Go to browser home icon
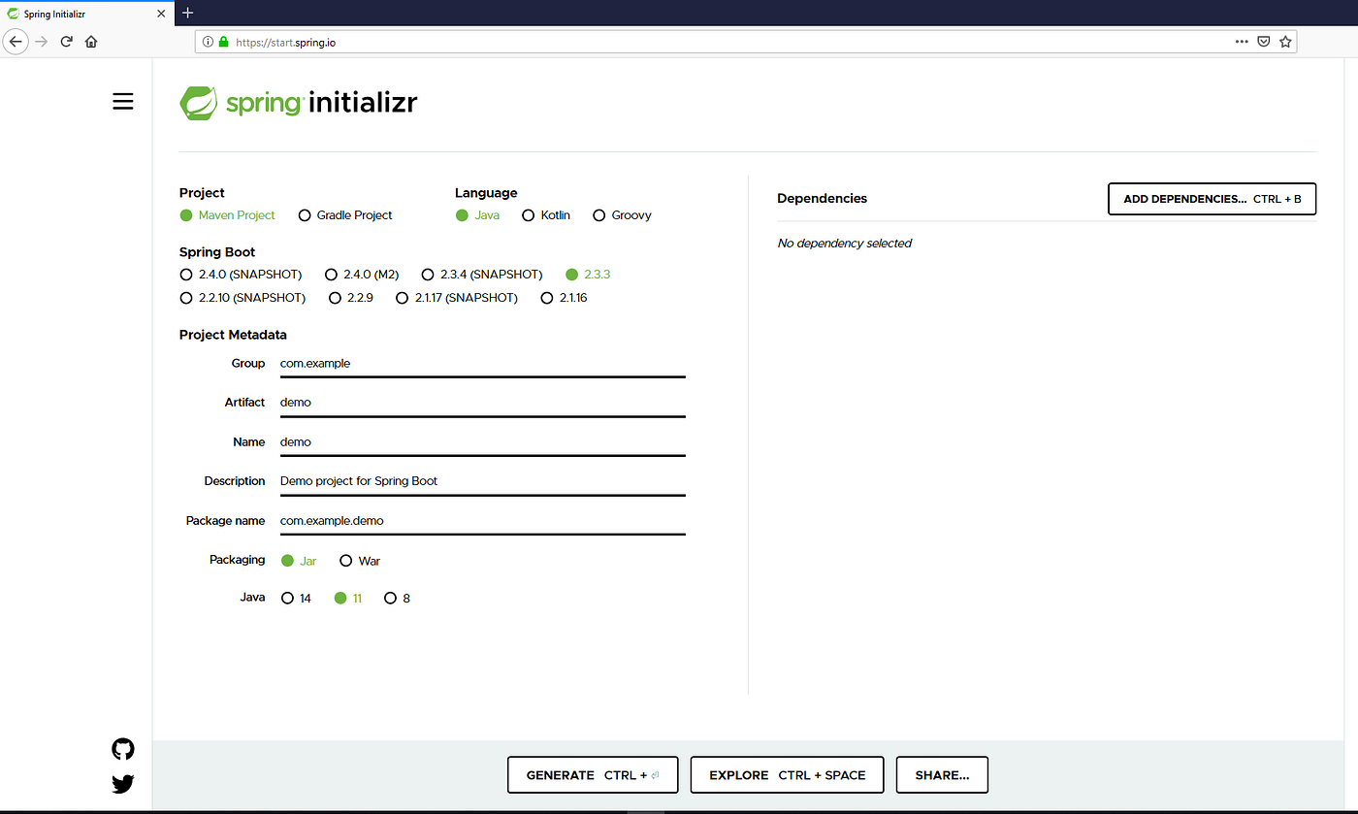Image resolution: width=1358 pixels, height=814 pixels. (x=91, y=42)
